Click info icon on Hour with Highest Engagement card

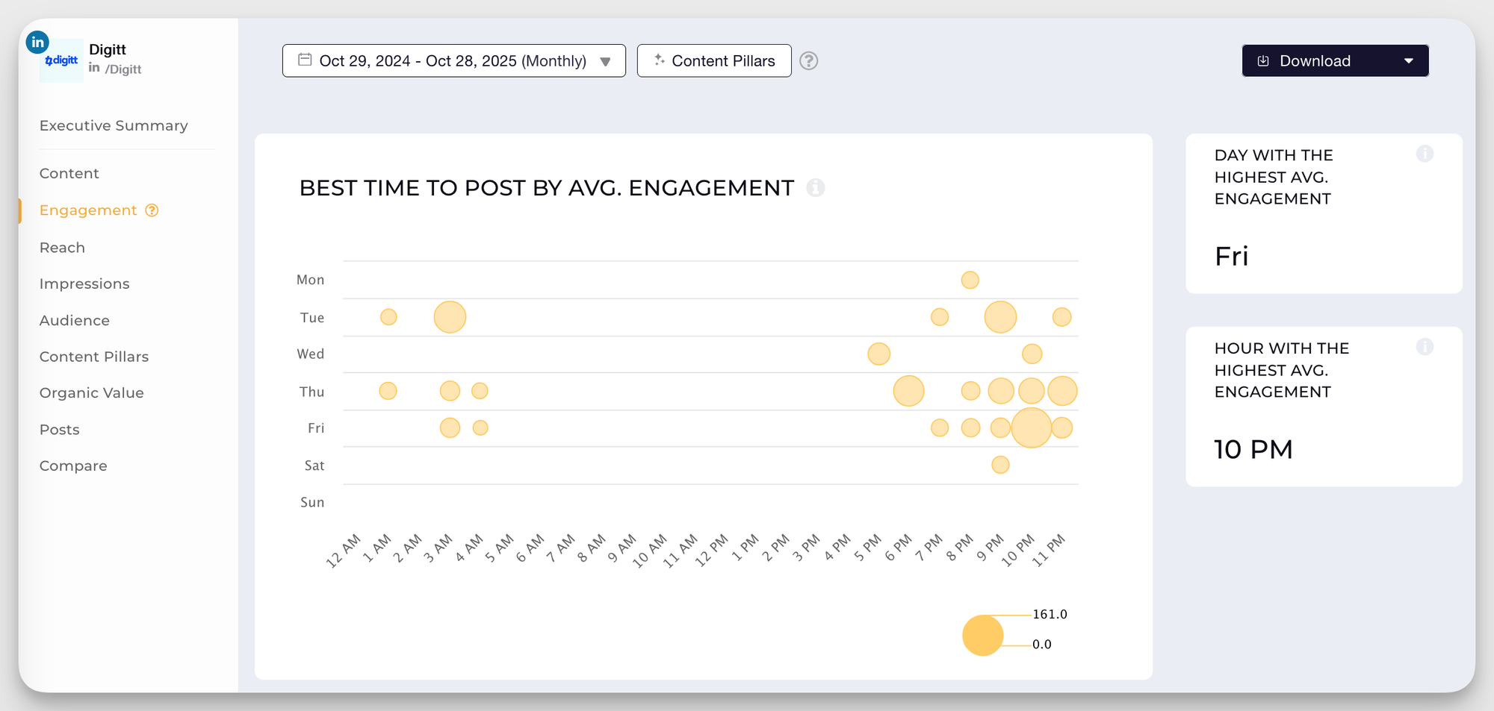coord(1425,346)
